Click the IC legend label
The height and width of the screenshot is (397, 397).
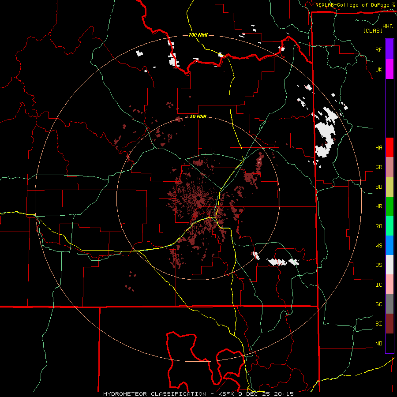coord(378,285)
